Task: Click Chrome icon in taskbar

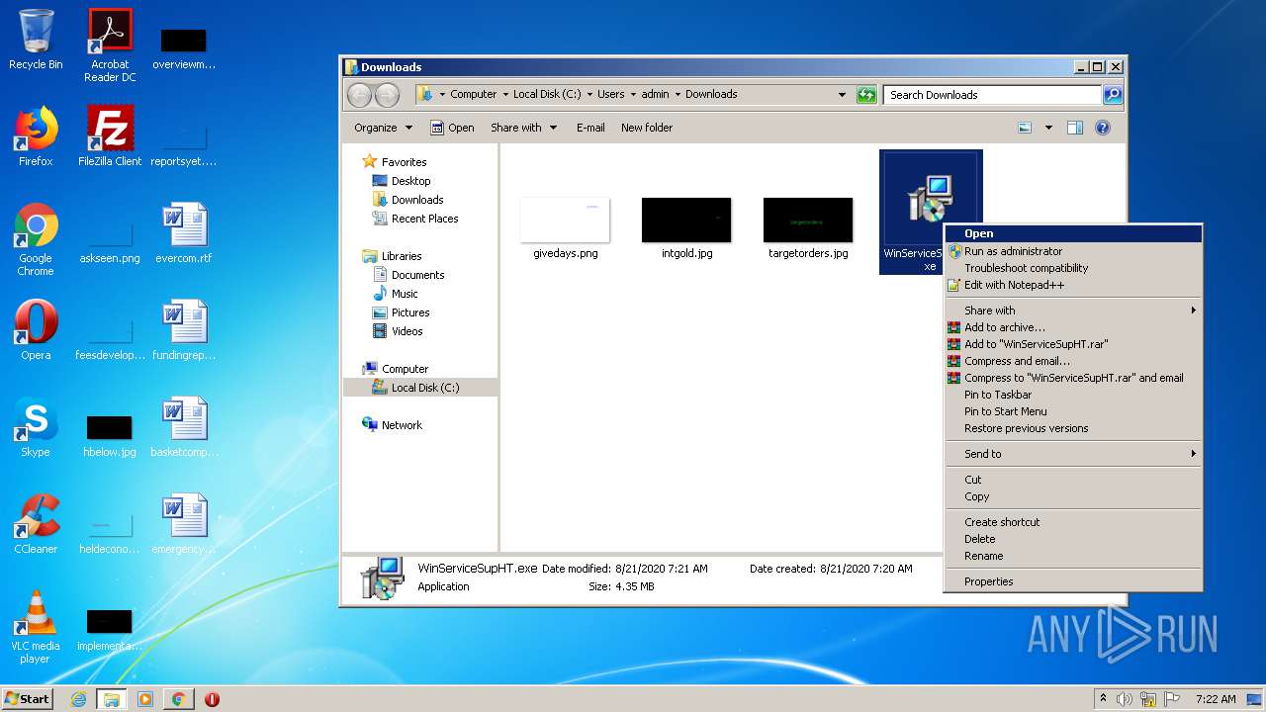Action: point(178,699)
